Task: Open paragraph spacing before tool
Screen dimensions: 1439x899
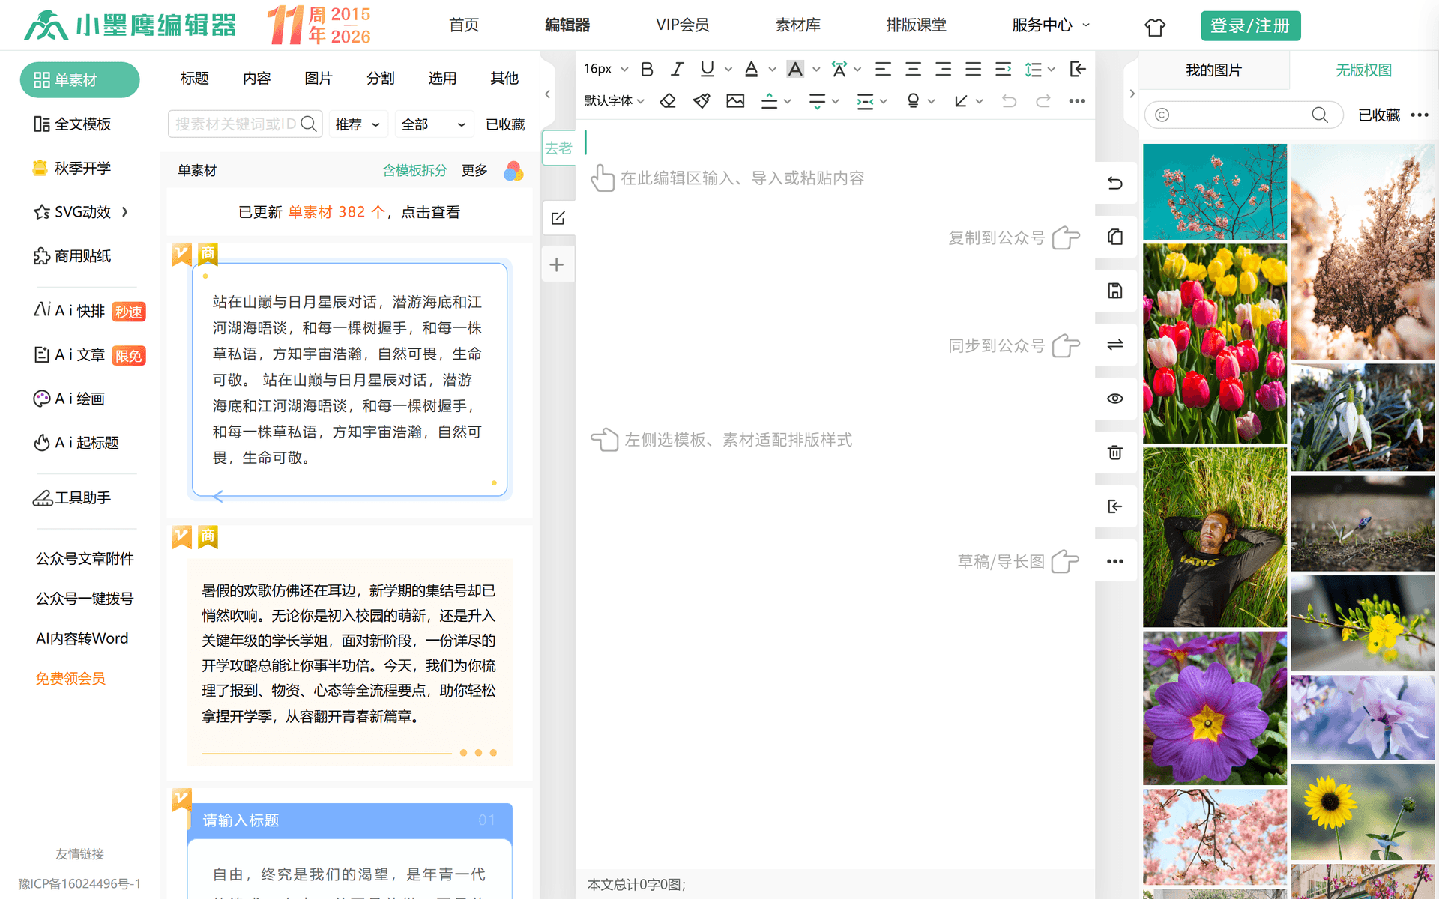Action: (x=769, y=101)
